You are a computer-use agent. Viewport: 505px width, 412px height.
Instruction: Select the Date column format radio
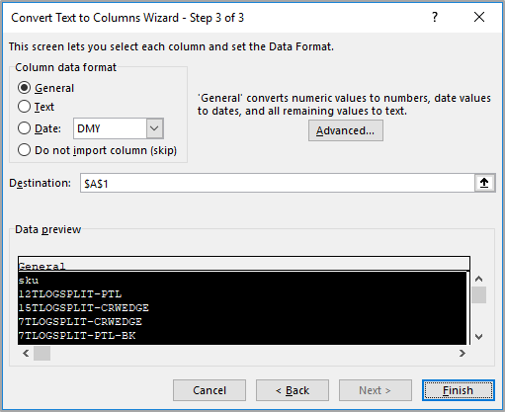40,128
